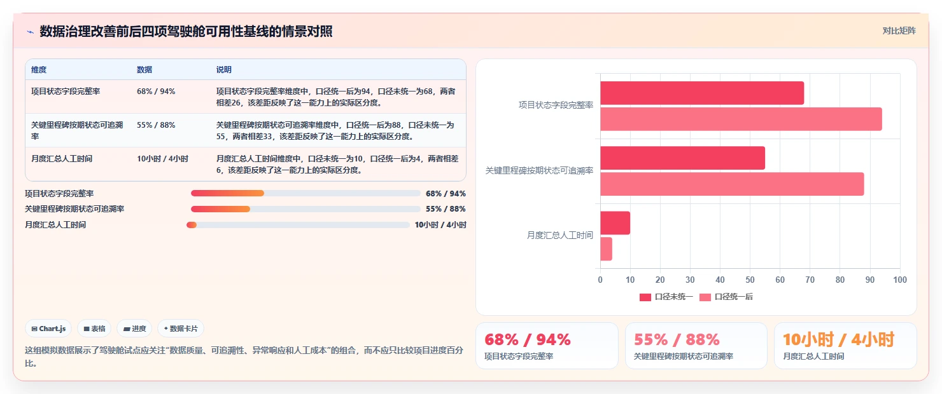942x394 pixels.
Task: Click the table row name 月度汇总人工时间
Action: tap(62, 159)
